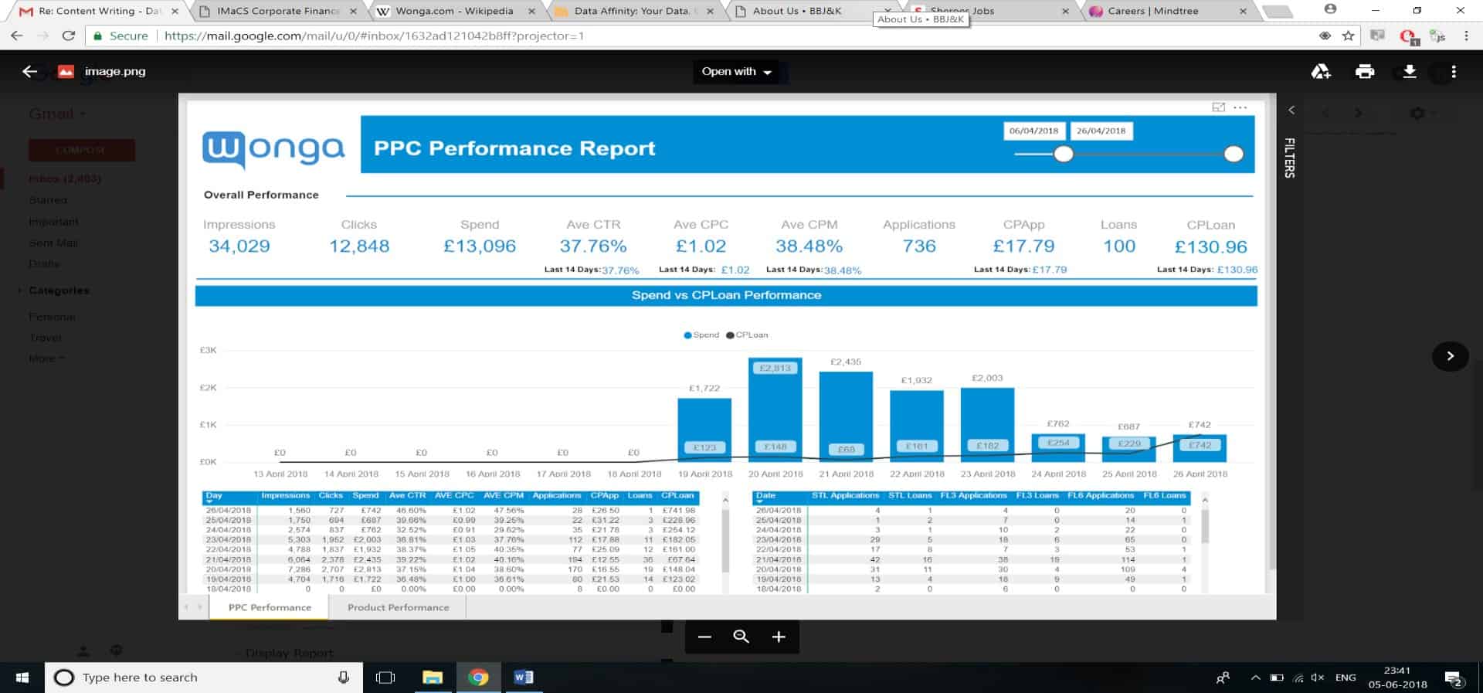Click the CPLoan value £130.96
This screenshot has width=1483, height=693.
[x=1210, y=247]
